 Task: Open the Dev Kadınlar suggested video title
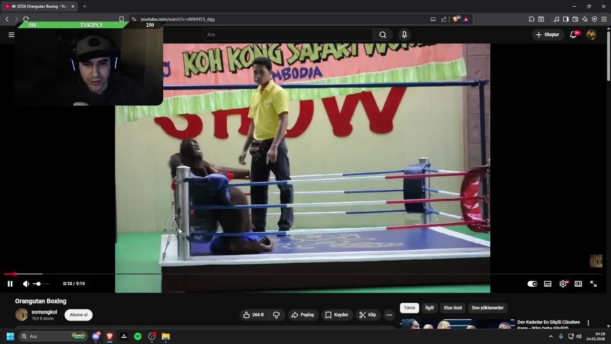coord(548,325)
